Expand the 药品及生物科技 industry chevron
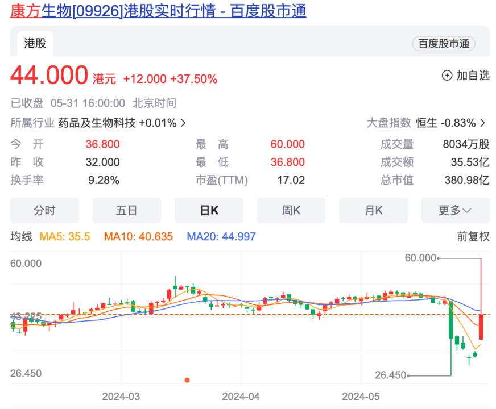Screen dimensions: 496x409 click(183, 123)
